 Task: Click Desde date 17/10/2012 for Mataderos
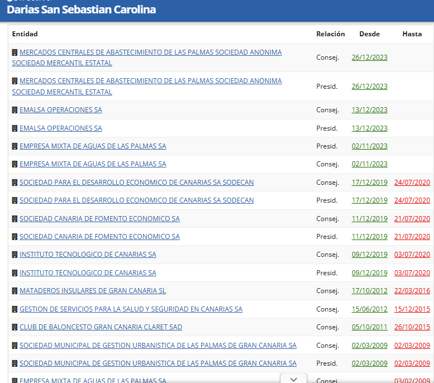[x=370, y=291]
